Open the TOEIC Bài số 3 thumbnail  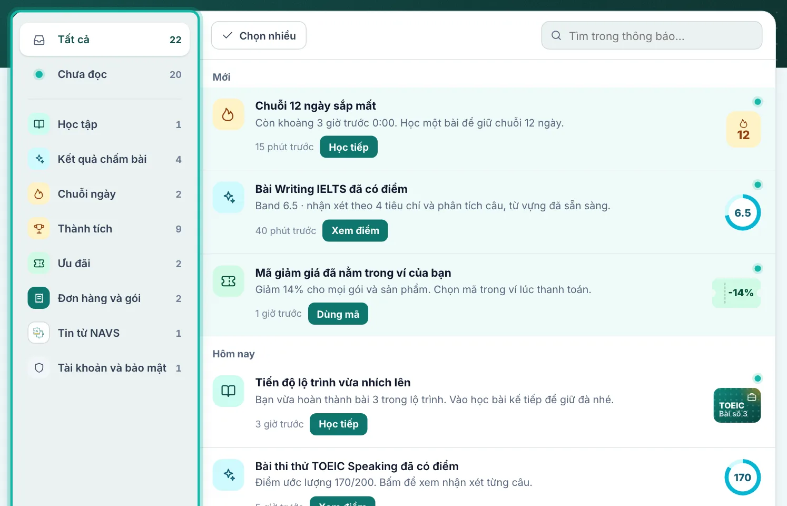coord(737,405)
